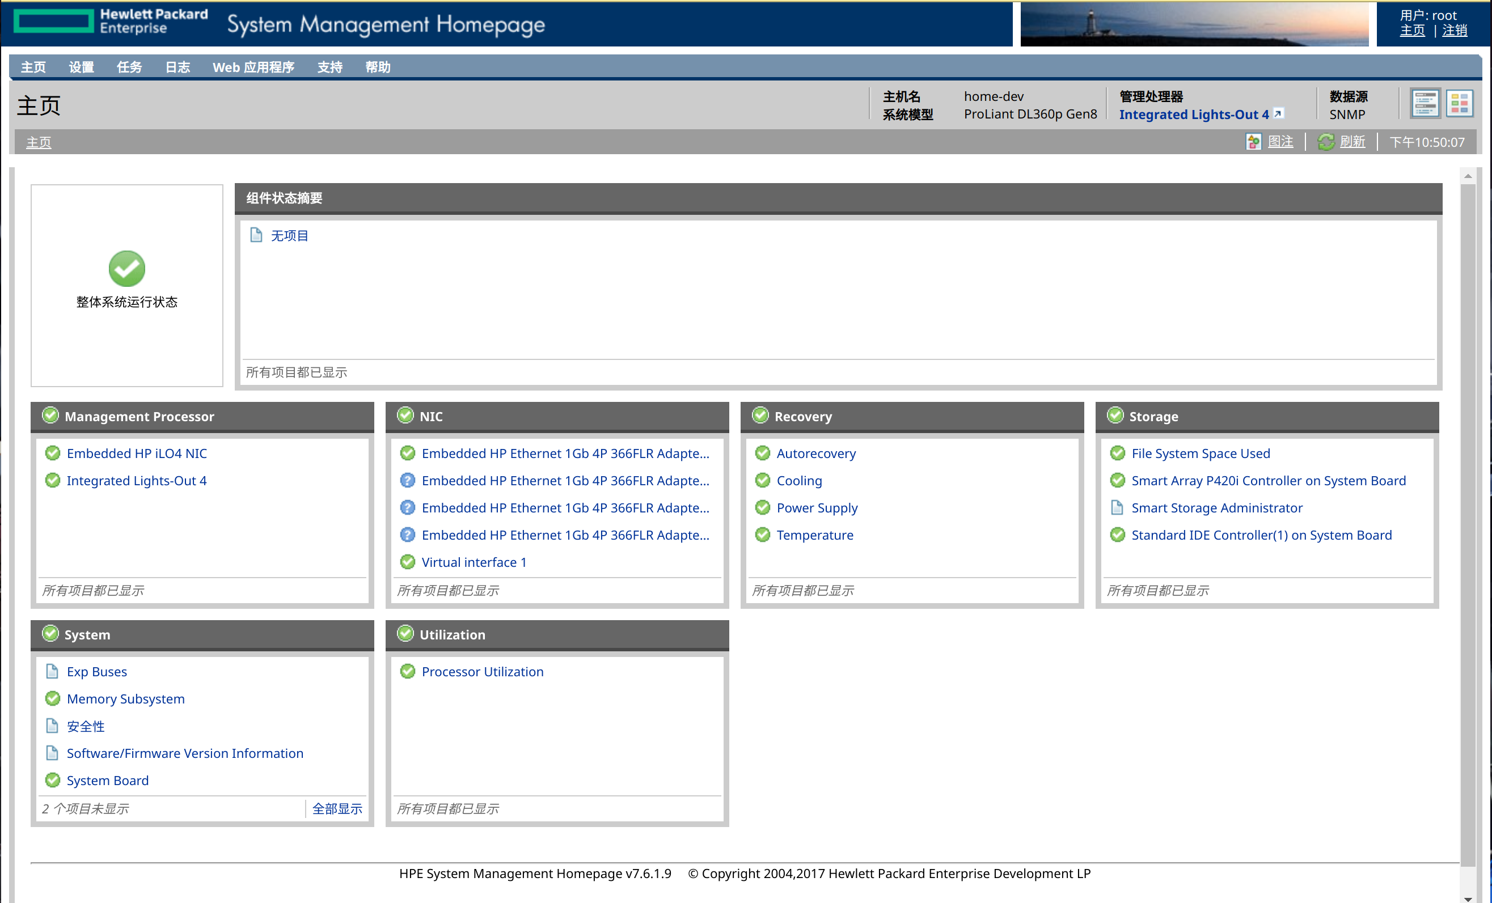The width and height of the screenshot is (1492, 903).
Task: Click the 图注 text link
Action: 1280,142
